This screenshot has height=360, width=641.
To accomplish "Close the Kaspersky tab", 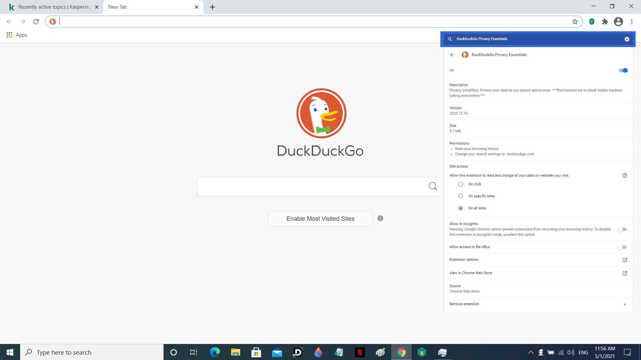I will [x=96, y=7].
